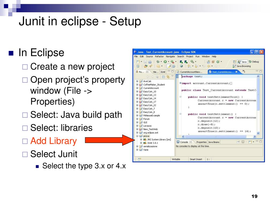This screenshot has height=205, width=274.
Task: Select the Save icon in the toolbar
Action: click(145, 62)
